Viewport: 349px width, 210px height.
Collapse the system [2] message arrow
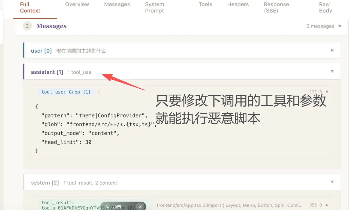click(x=332, y=182)
